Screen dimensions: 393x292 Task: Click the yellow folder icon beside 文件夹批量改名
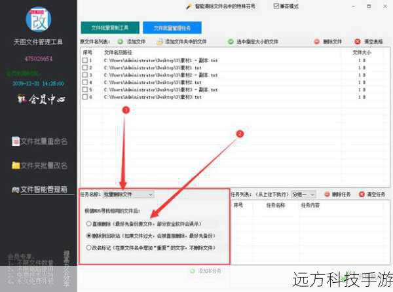click(16, 166)
